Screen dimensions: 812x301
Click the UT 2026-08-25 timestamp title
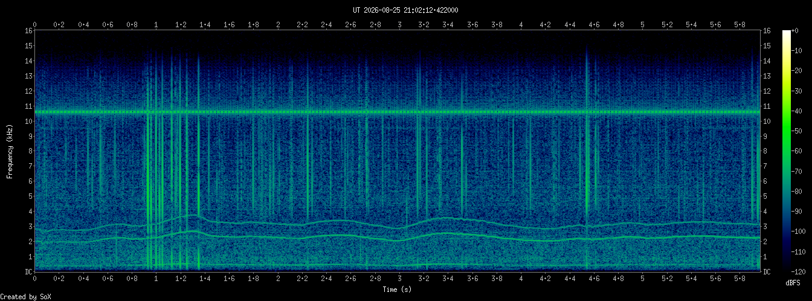click(x=405, y=10)
